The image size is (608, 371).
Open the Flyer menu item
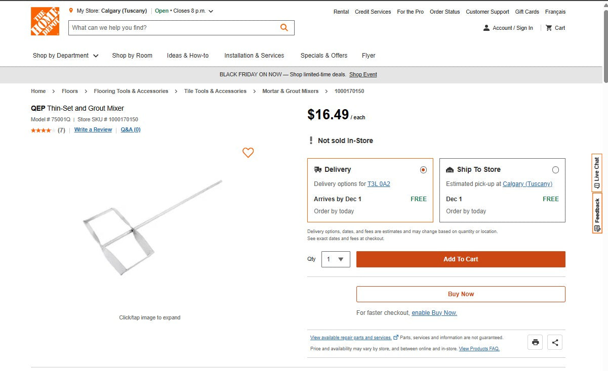(x=369, y=56)
